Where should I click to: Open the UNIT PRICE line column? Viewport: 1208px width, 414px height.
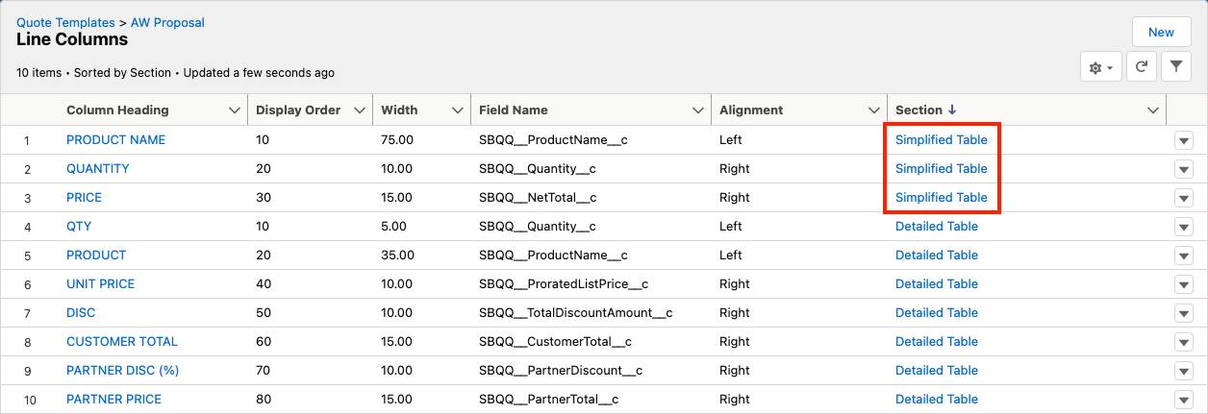tap(100, 284)
